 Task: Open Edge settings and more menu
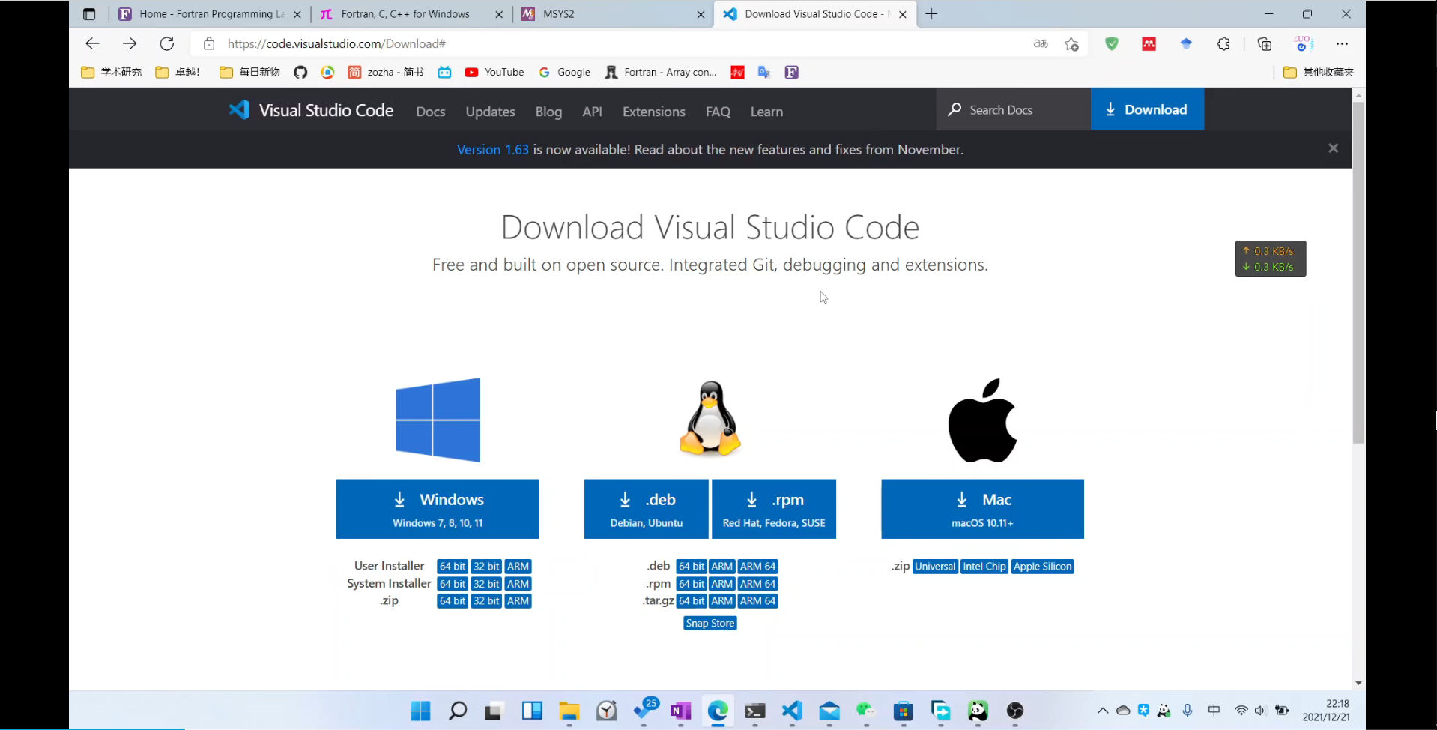(x=1342, y=44)
